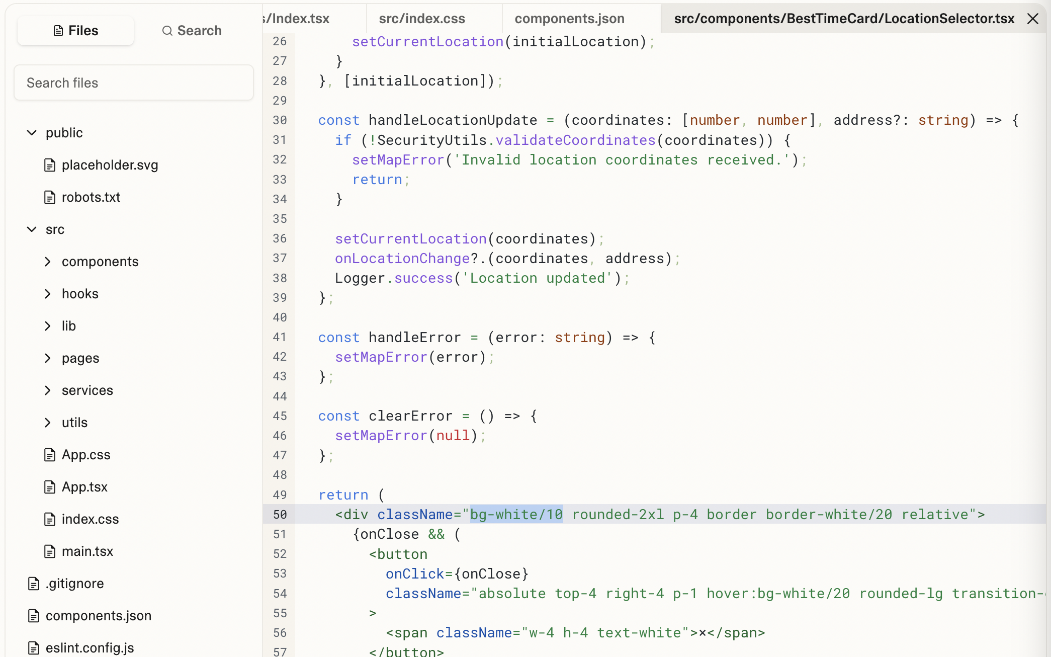The height and width of the screenshot is (657, 1051).
Task: Close the LocationSelector.tsx tab
Action: click(x=1033, y=19)
